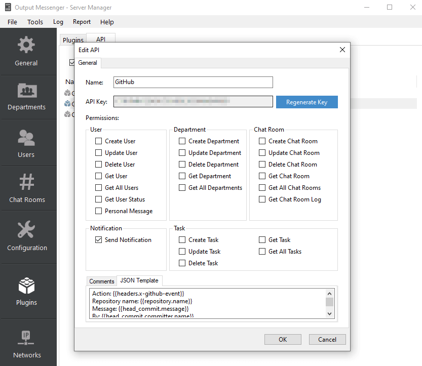Confirm with the OK button
The height and width of the screenshot is (366, 422).
click(283, 339)
